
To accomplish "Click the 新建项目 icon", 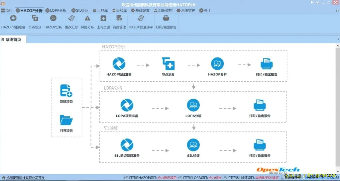I will (66, 91).
